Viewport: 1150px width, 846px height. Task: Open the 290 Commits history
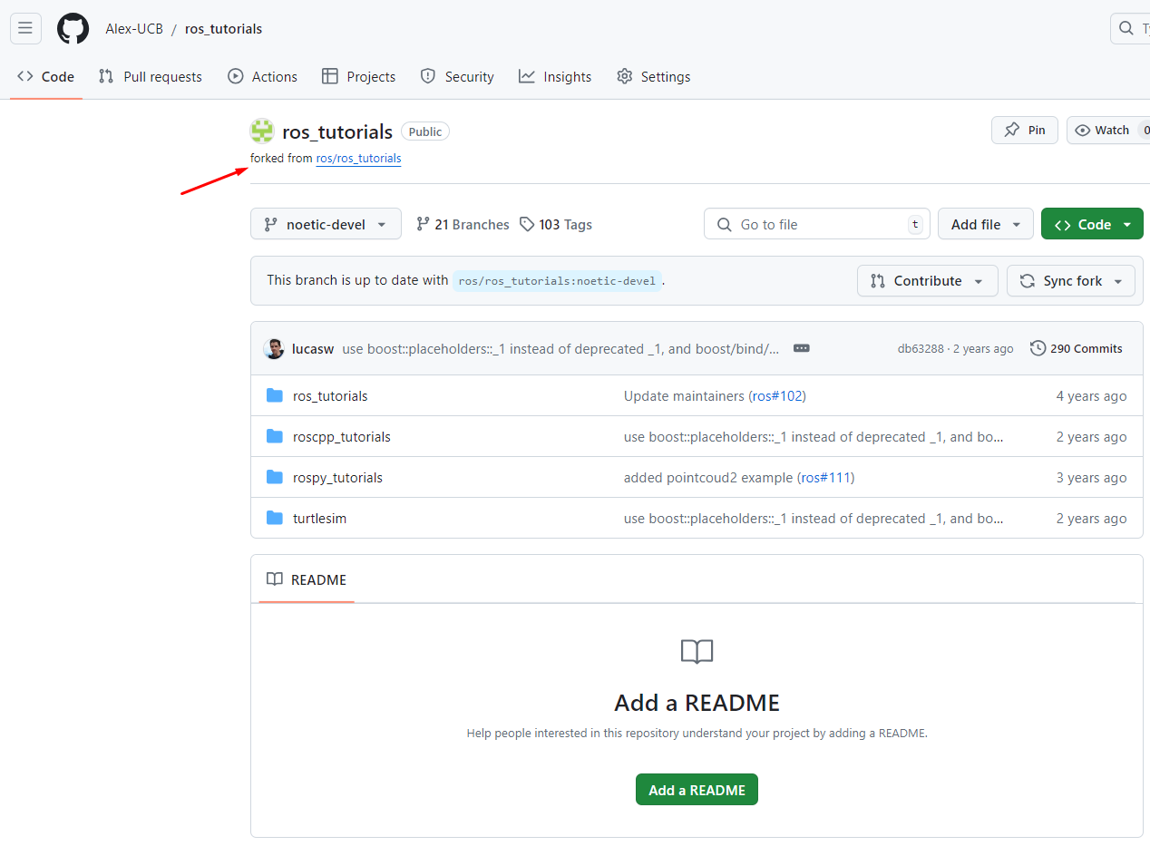[x=1077, y=348]
